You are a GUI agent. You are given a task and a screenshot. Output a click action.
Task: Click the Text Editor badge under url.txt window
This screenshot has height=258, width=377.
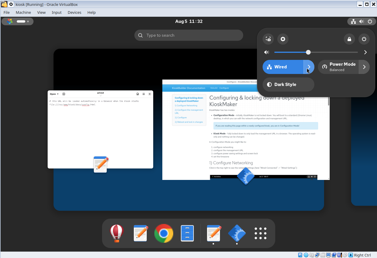click(101, 164)
